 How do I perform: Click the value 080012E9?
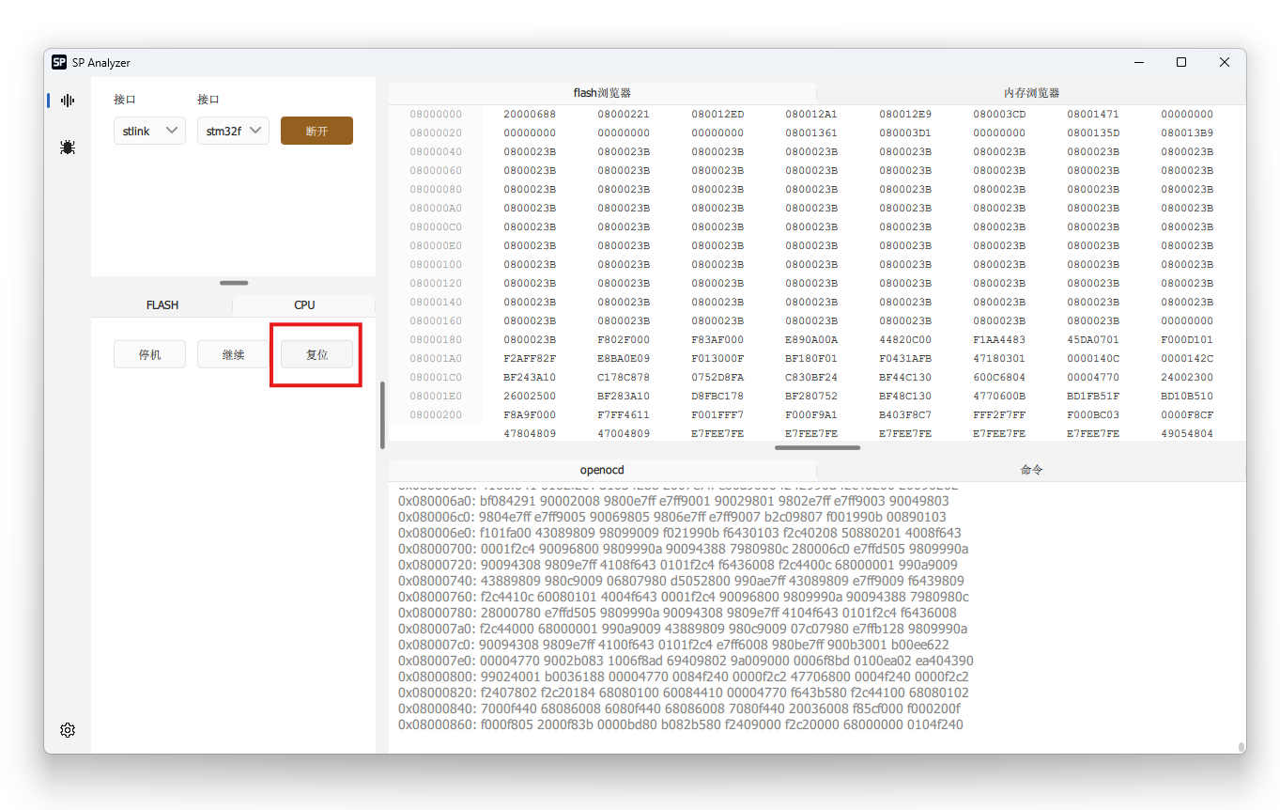coord(905,114)
